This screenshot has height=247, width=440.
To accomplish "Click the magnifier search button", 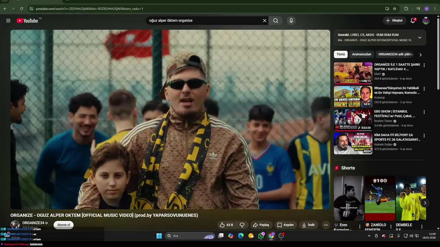I will 276,21.
